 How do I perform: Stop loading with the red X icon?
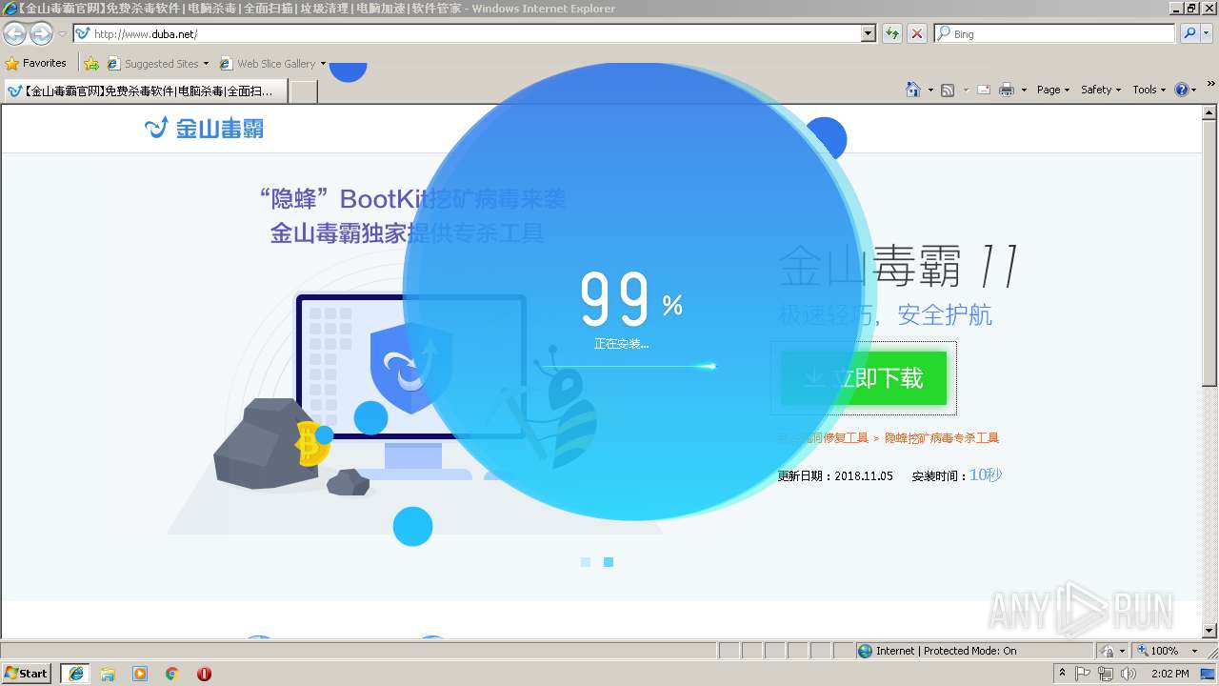tap(916, 33)
